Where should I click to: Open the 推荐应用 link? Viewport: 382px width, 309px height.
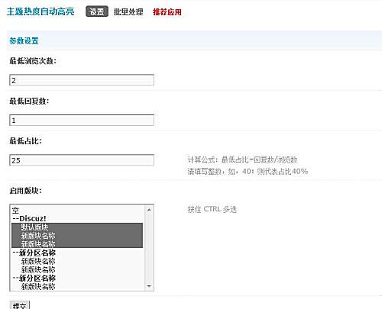click(x=167, y=11)
